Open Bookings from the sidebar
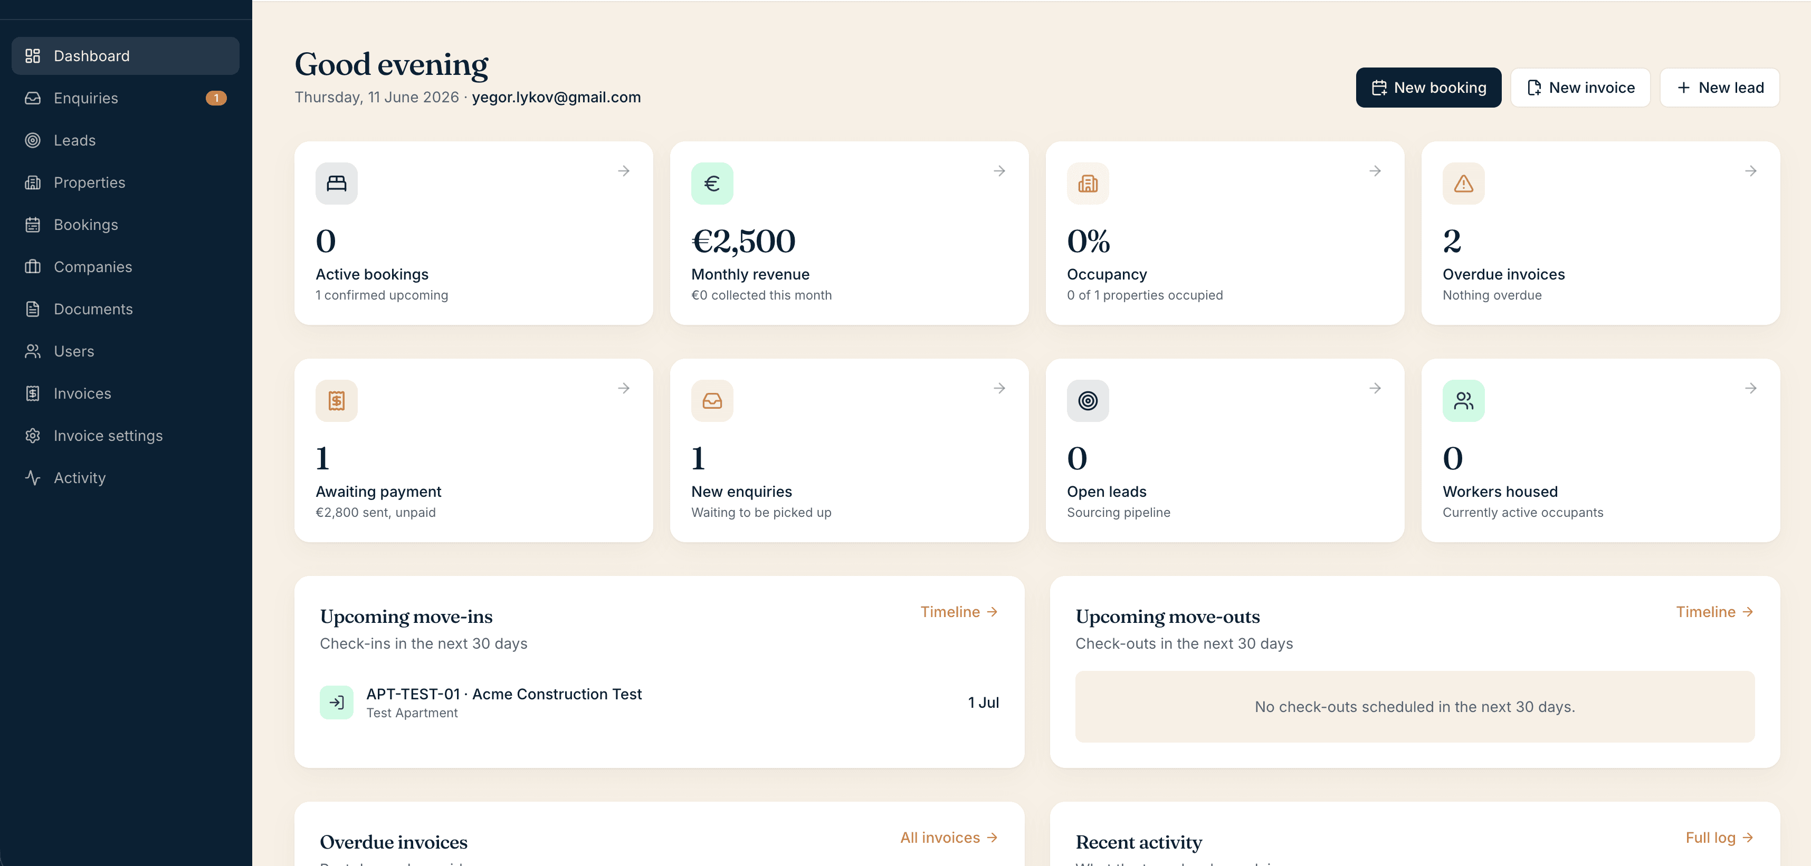 tap(125, 225)
